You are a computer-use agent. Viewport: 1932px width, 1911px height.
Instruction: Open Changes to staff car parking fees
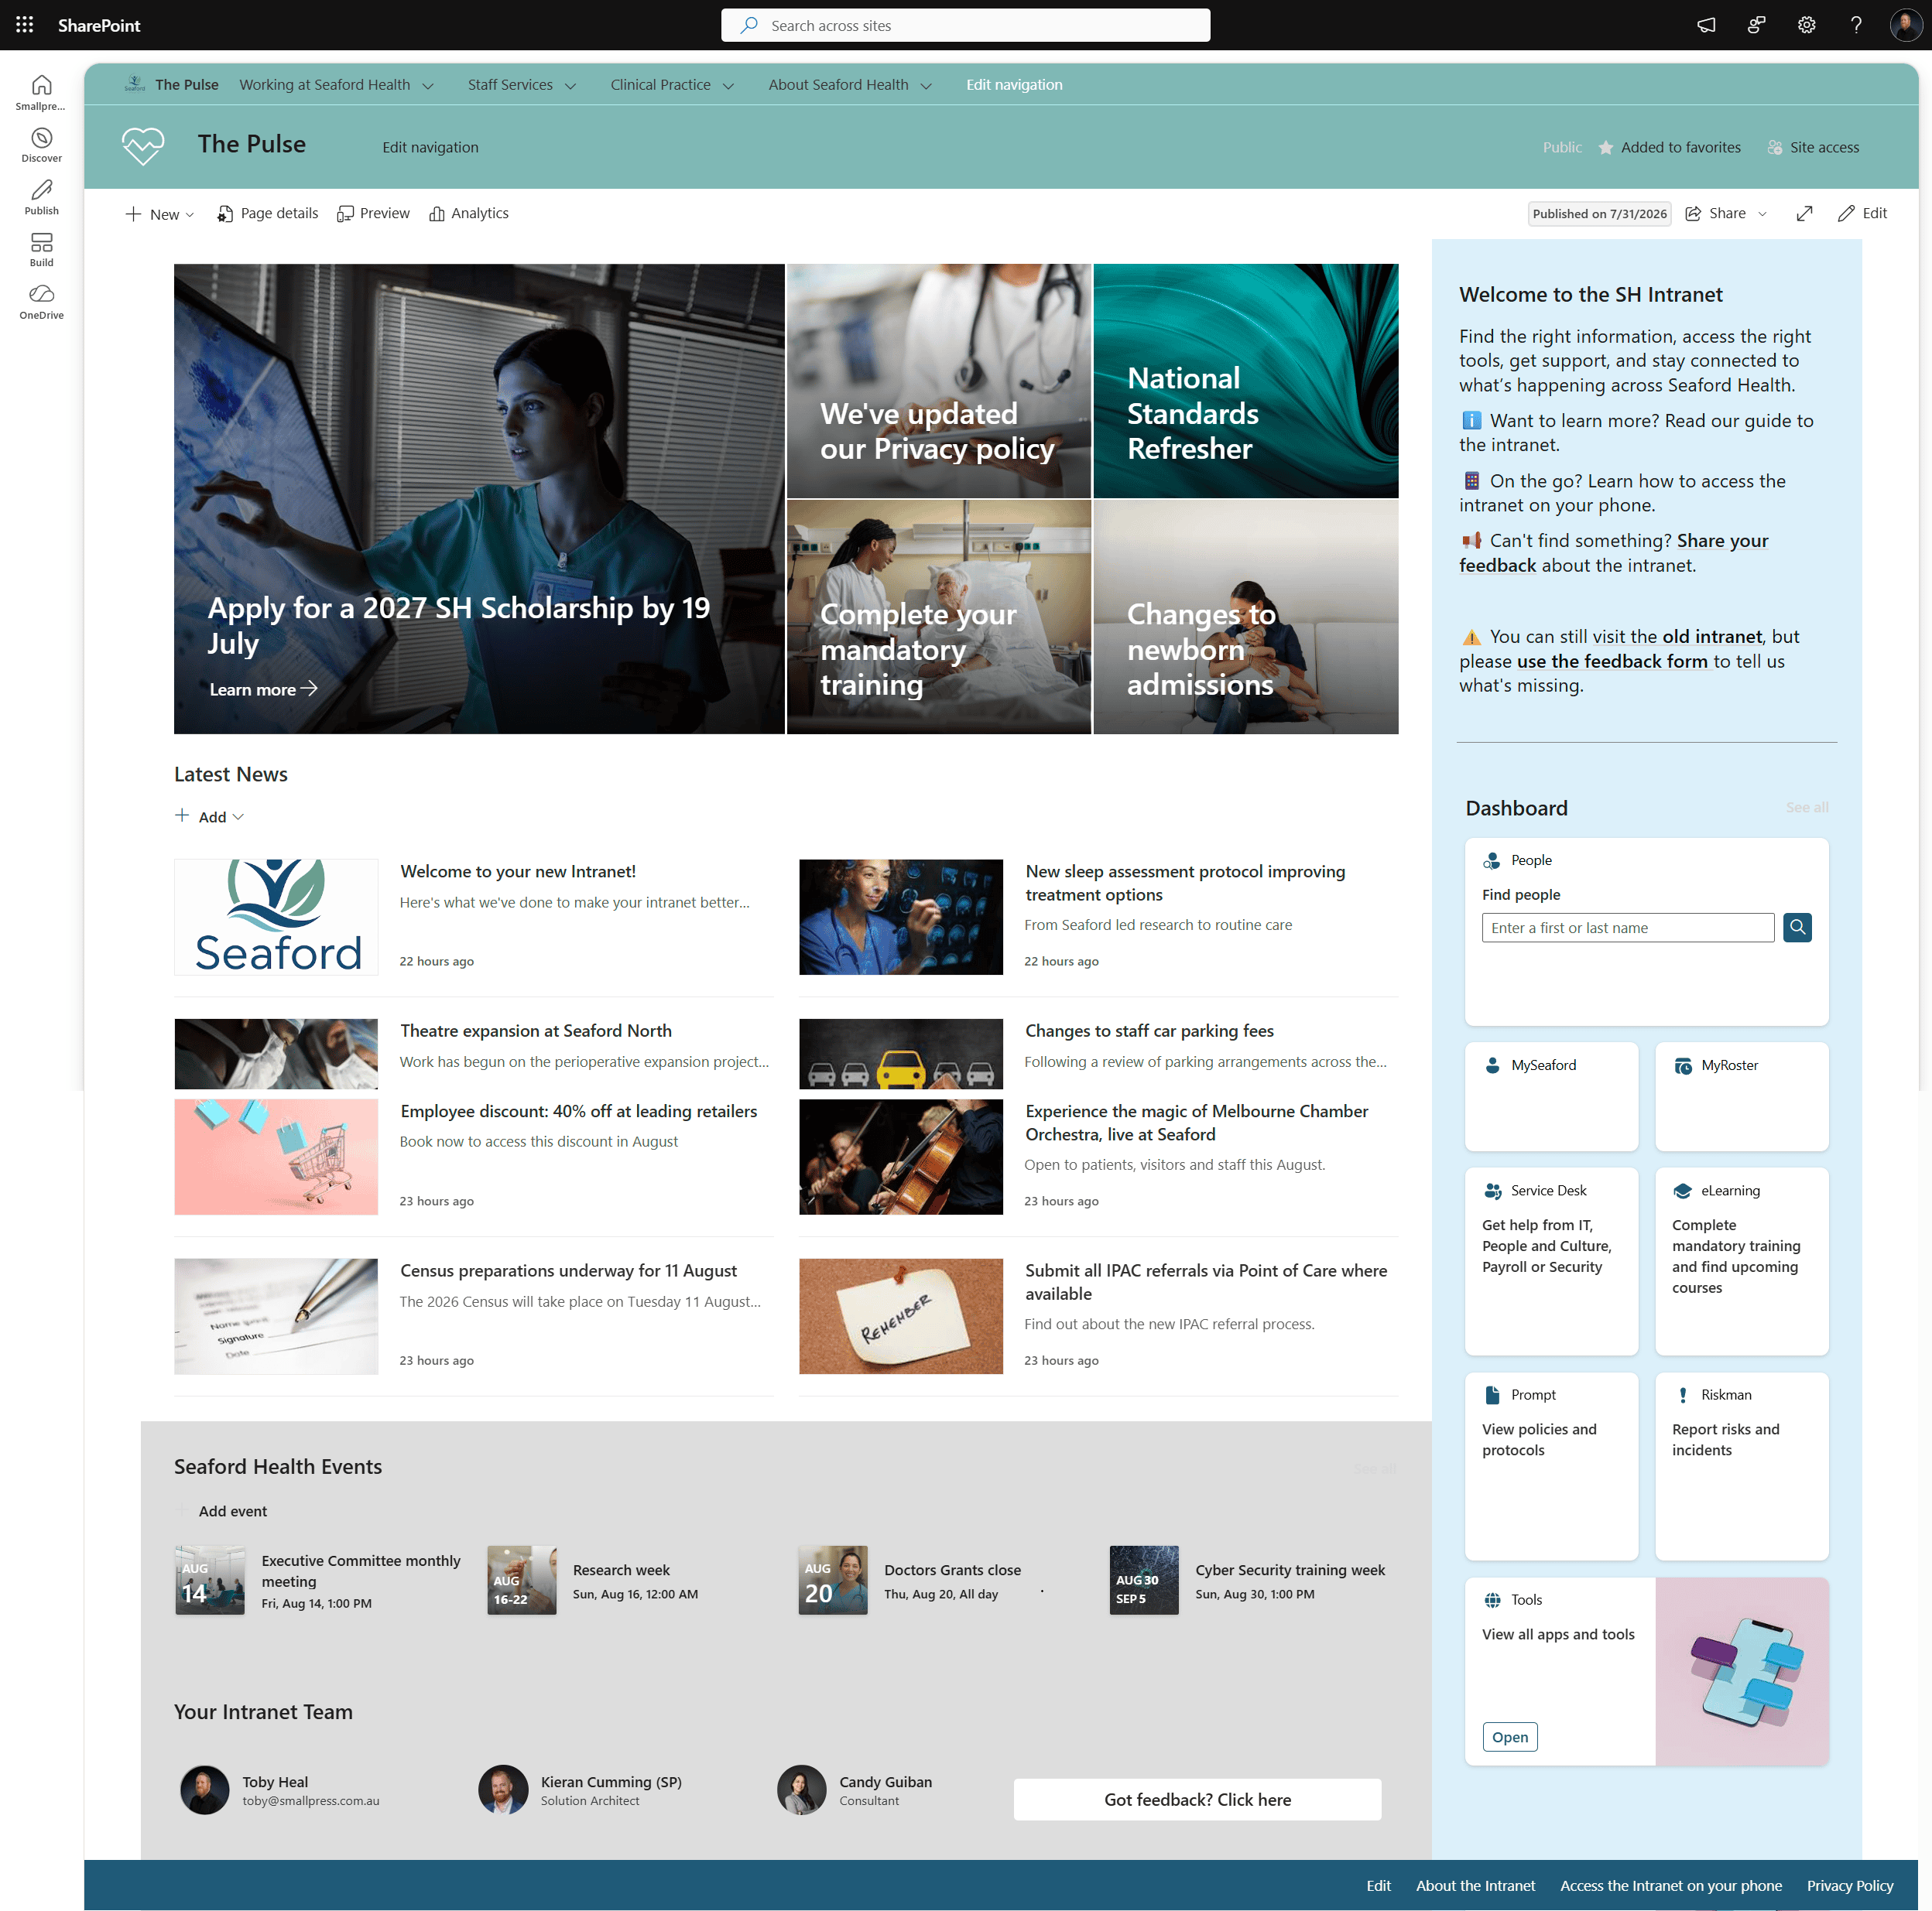(x=1149, y=1031)
